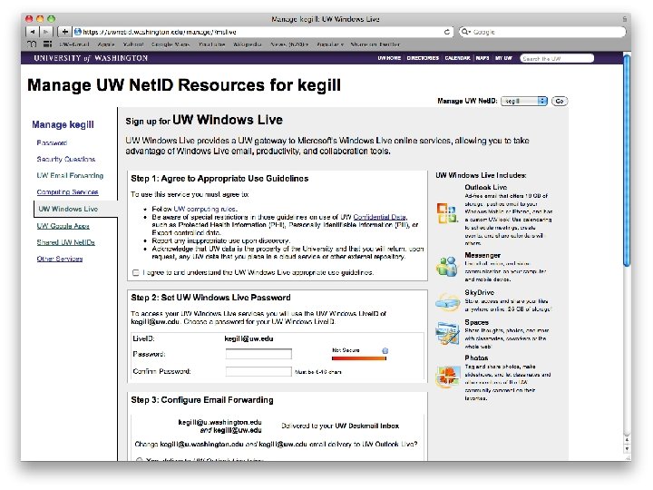
Task: Open UW Email Forwarding in sidebar
Action: (70, 175)
